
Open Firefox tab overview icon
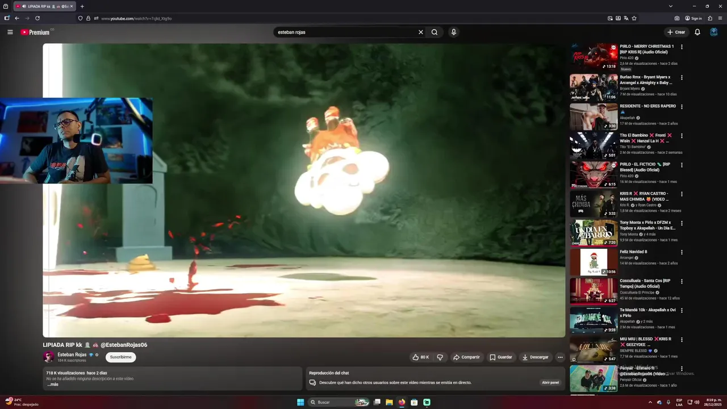(5, 6)
